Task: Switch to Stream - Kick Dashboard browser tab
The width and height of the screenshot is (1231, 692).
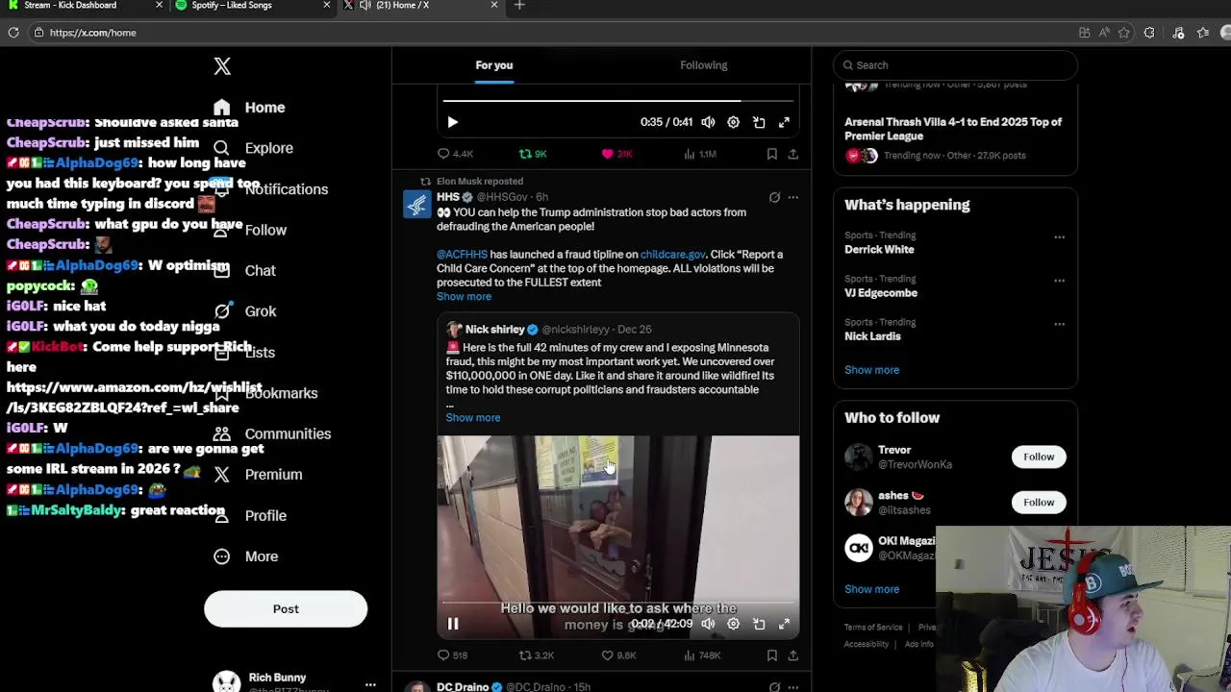Action: click(83, 6)
